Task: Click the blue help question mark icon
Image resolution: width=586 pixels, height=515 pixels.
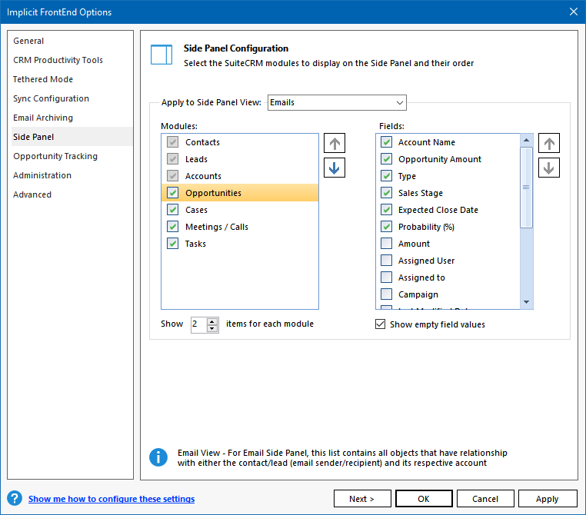Action: point(15,499)
